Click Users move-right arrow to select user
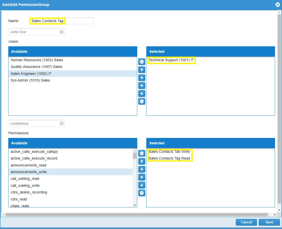Viewport: 282px width, 229px height. [142, 78]
